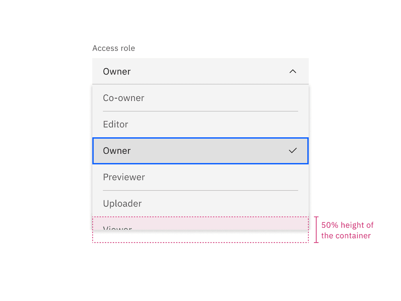Click the Access role label

113,48
